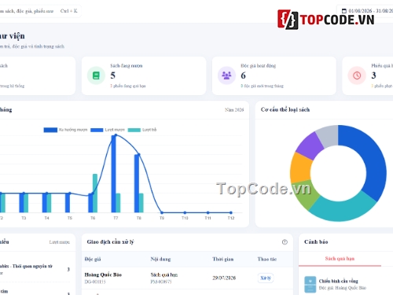Click the Năm 2026 label on the chart
This screenshot has height=295, width=393.
(x=234, y=110)
